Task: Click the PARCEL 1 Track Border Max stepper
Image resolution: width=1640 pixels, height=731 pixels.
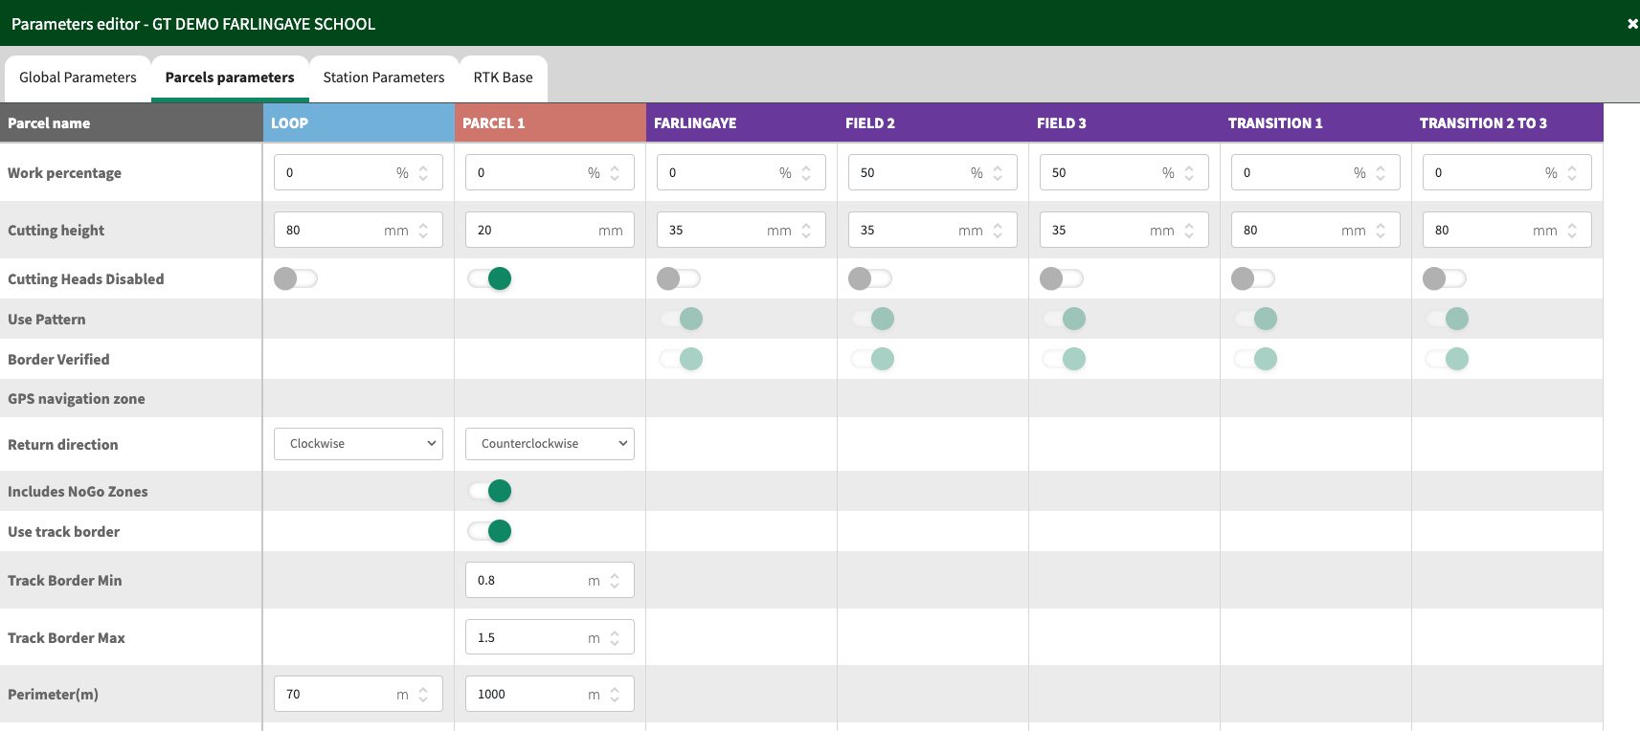Action: pyautogui.click(x=615, y=638)
